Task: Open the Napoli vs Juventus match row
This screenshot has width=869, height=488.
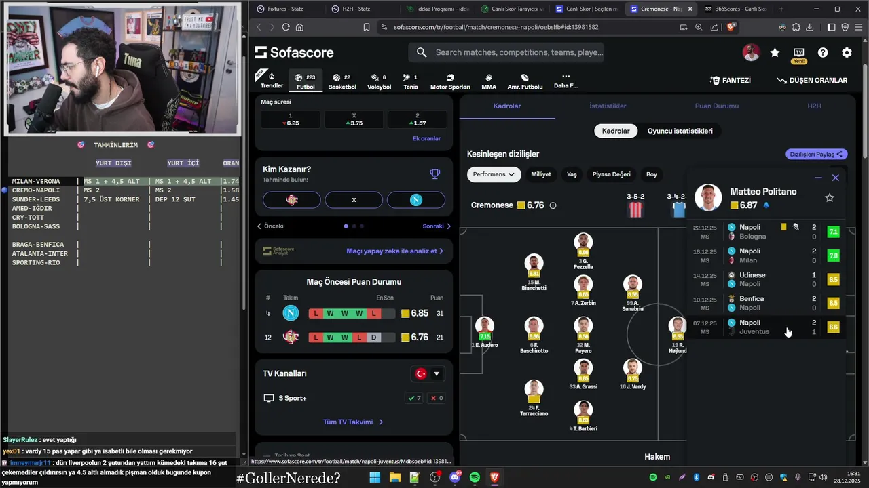Action: [767, 327]
